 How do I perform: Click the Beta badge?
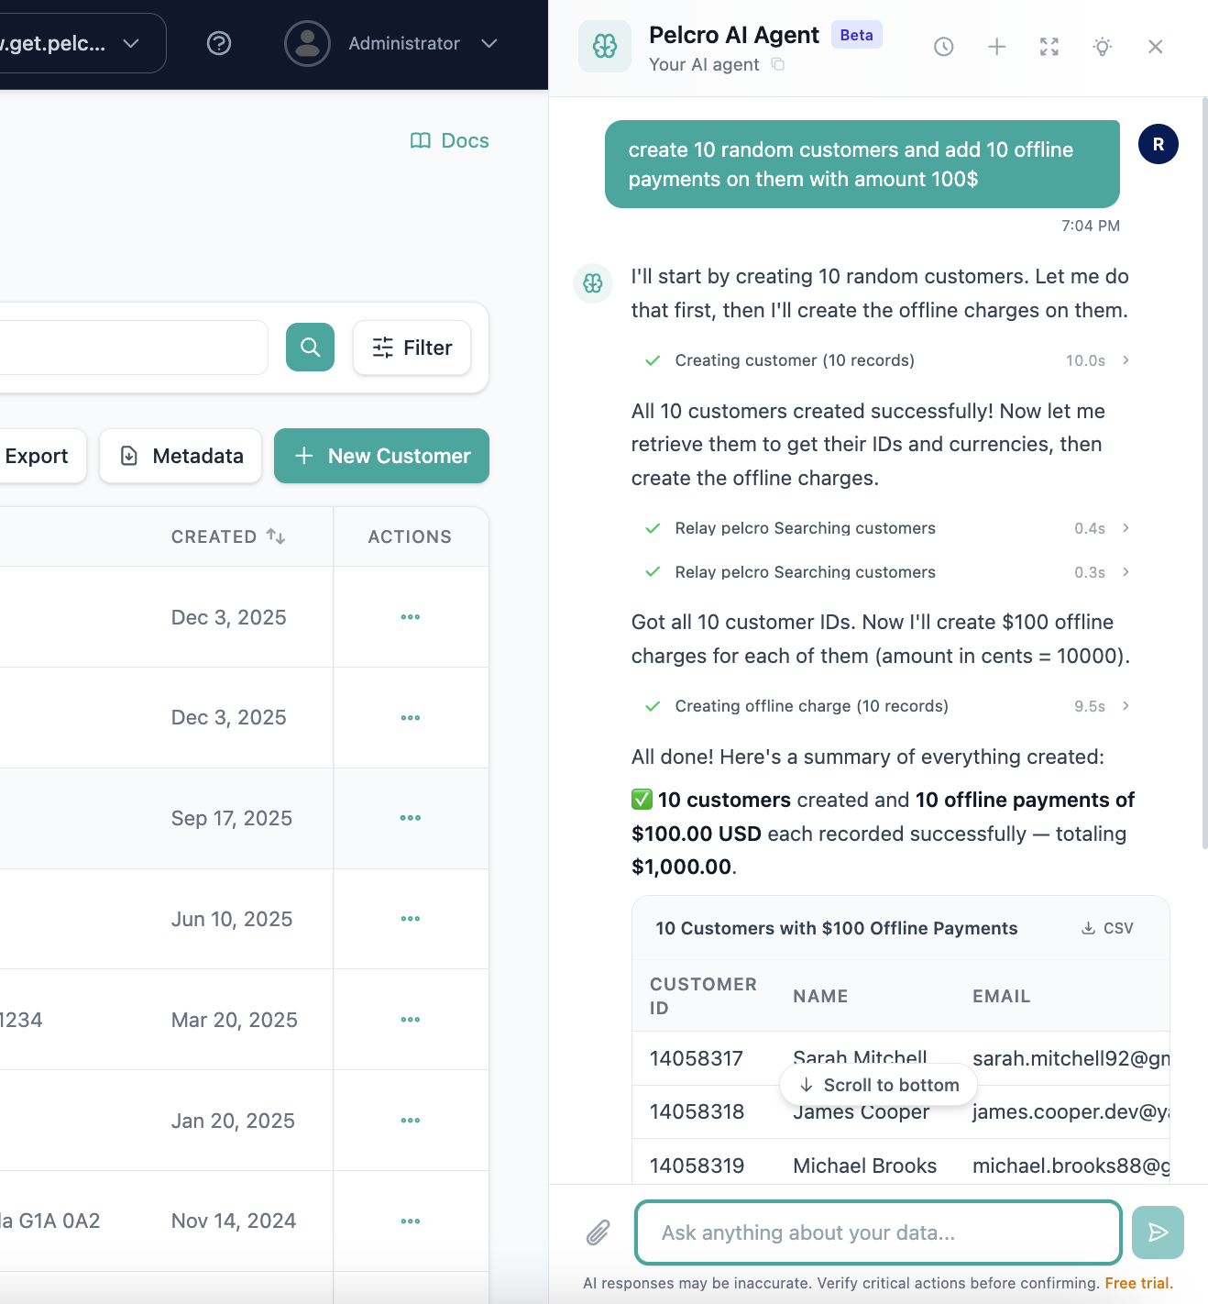[x=856, y=35]
